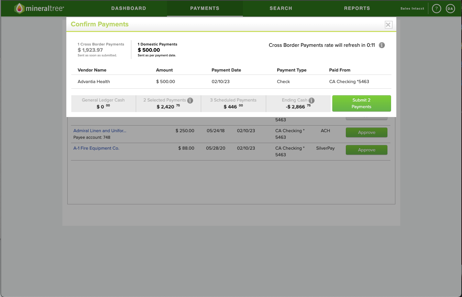Image resolution: width=462 pixels, height=297 pixels.
Task: Switch to the Search tab
Action: pyautogui.click(x=280, y=8)
